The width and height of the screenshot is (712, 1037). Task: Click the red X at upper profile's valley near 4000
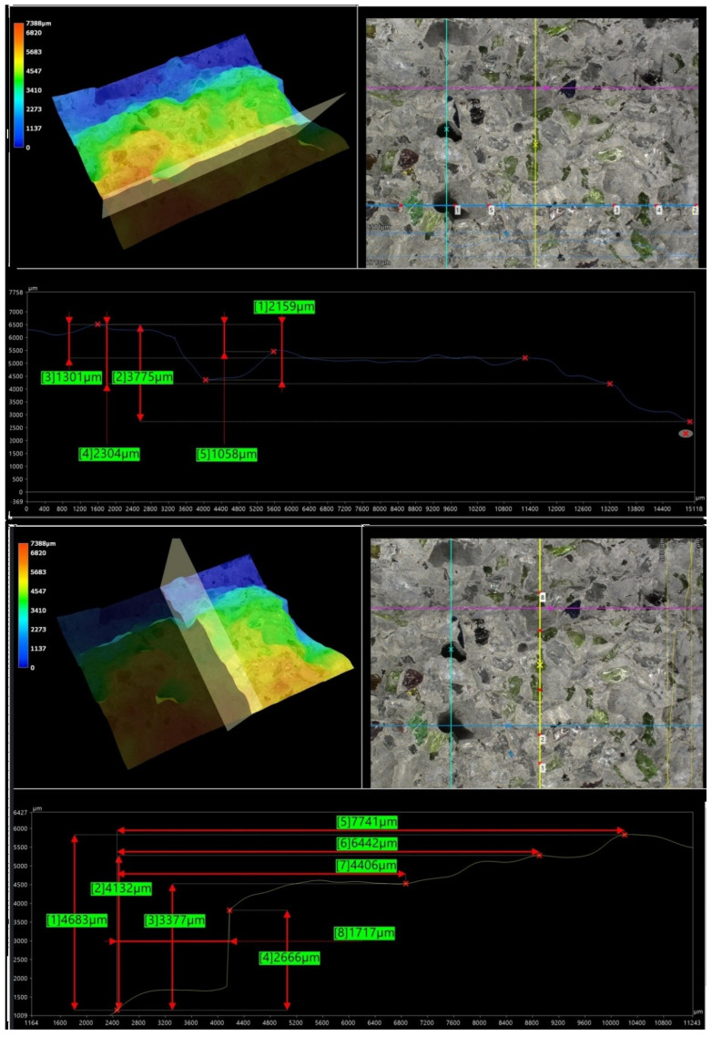click(x=206, y=380)
